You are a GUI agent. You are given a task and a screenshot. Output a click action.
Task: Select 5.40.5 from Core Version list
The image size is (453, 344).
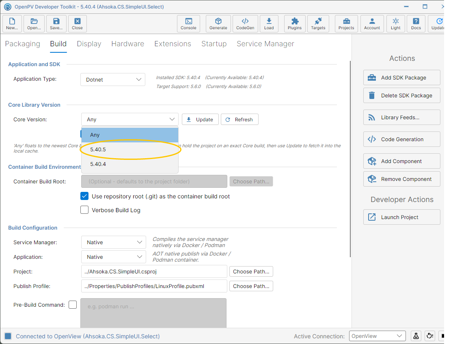(x=130, y=149)
